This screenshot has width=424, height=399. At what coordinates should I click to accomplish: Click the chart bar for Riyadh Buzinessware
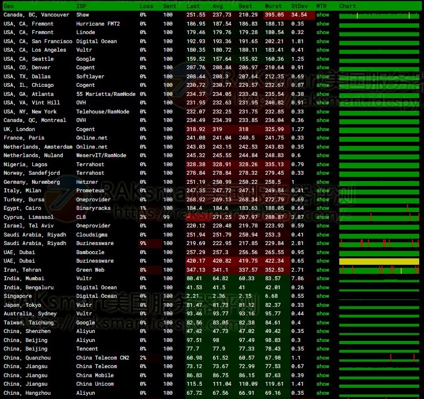pos(379,244)
